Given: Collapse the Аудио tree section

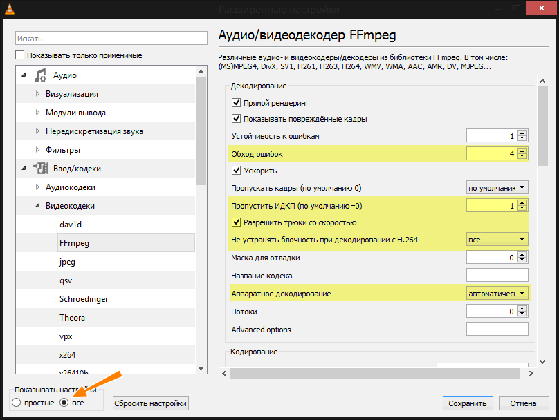Looking at the screenshot, I should (x=24, y=75).
